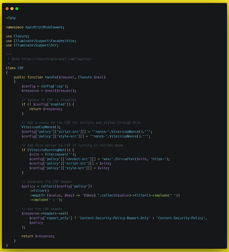Viewport: 229px width, 252px height.
Task: Click the final 'Content-Security-Policy' string before the comma
Action: click(x=180, y=218)
